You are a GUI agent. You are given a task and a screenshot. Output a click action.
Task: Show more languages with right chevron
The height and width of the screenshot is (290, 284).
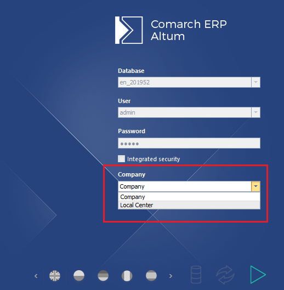[171, 276]
